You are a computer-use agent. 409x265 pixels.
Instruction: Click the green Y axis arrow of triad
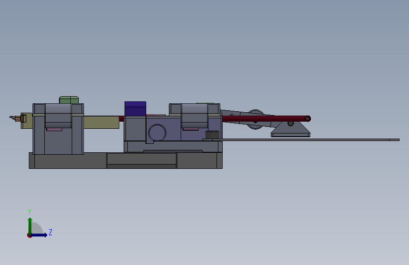(30, 226)
